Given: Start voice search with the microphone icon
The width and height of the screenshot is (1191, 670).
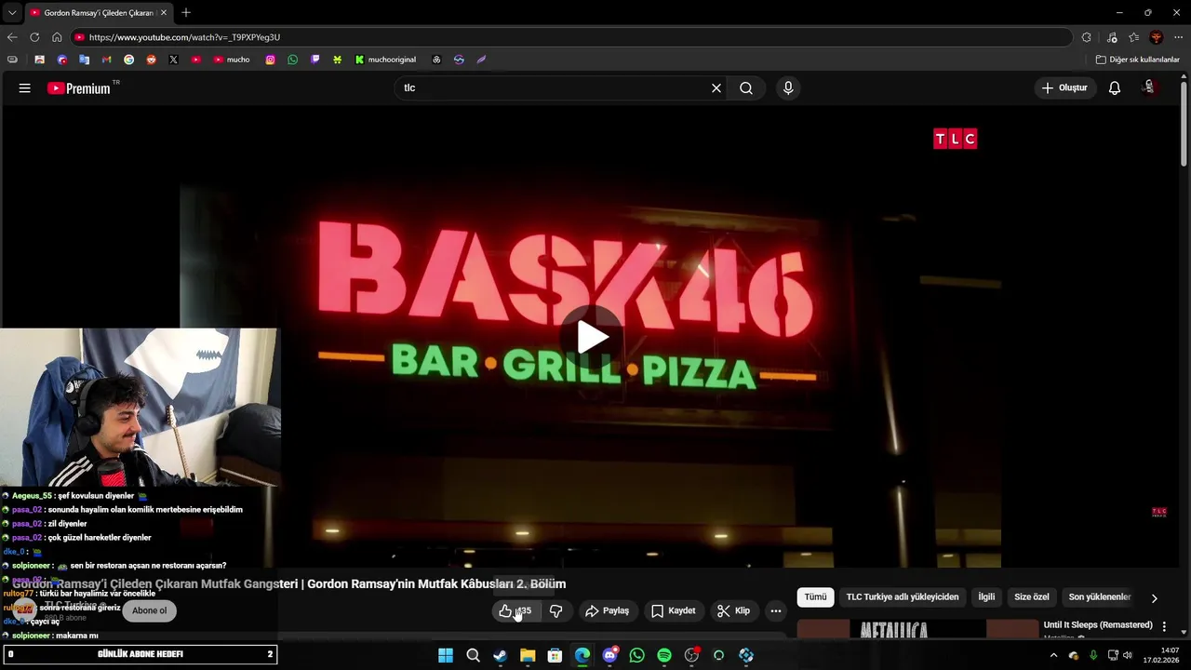Looking at the screenshot, I should point(788,87).
